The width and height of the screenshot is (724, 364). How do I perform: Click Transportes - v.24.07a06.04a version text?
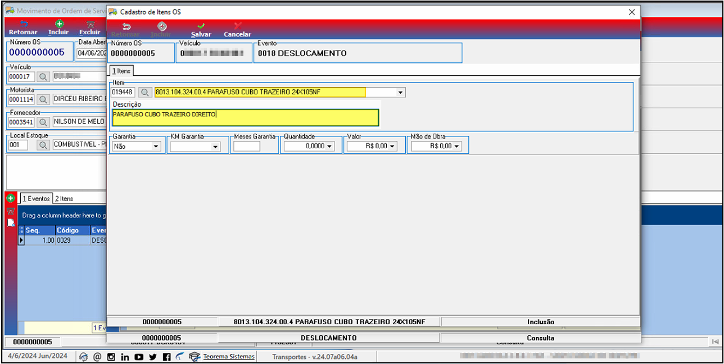point(315,357)
